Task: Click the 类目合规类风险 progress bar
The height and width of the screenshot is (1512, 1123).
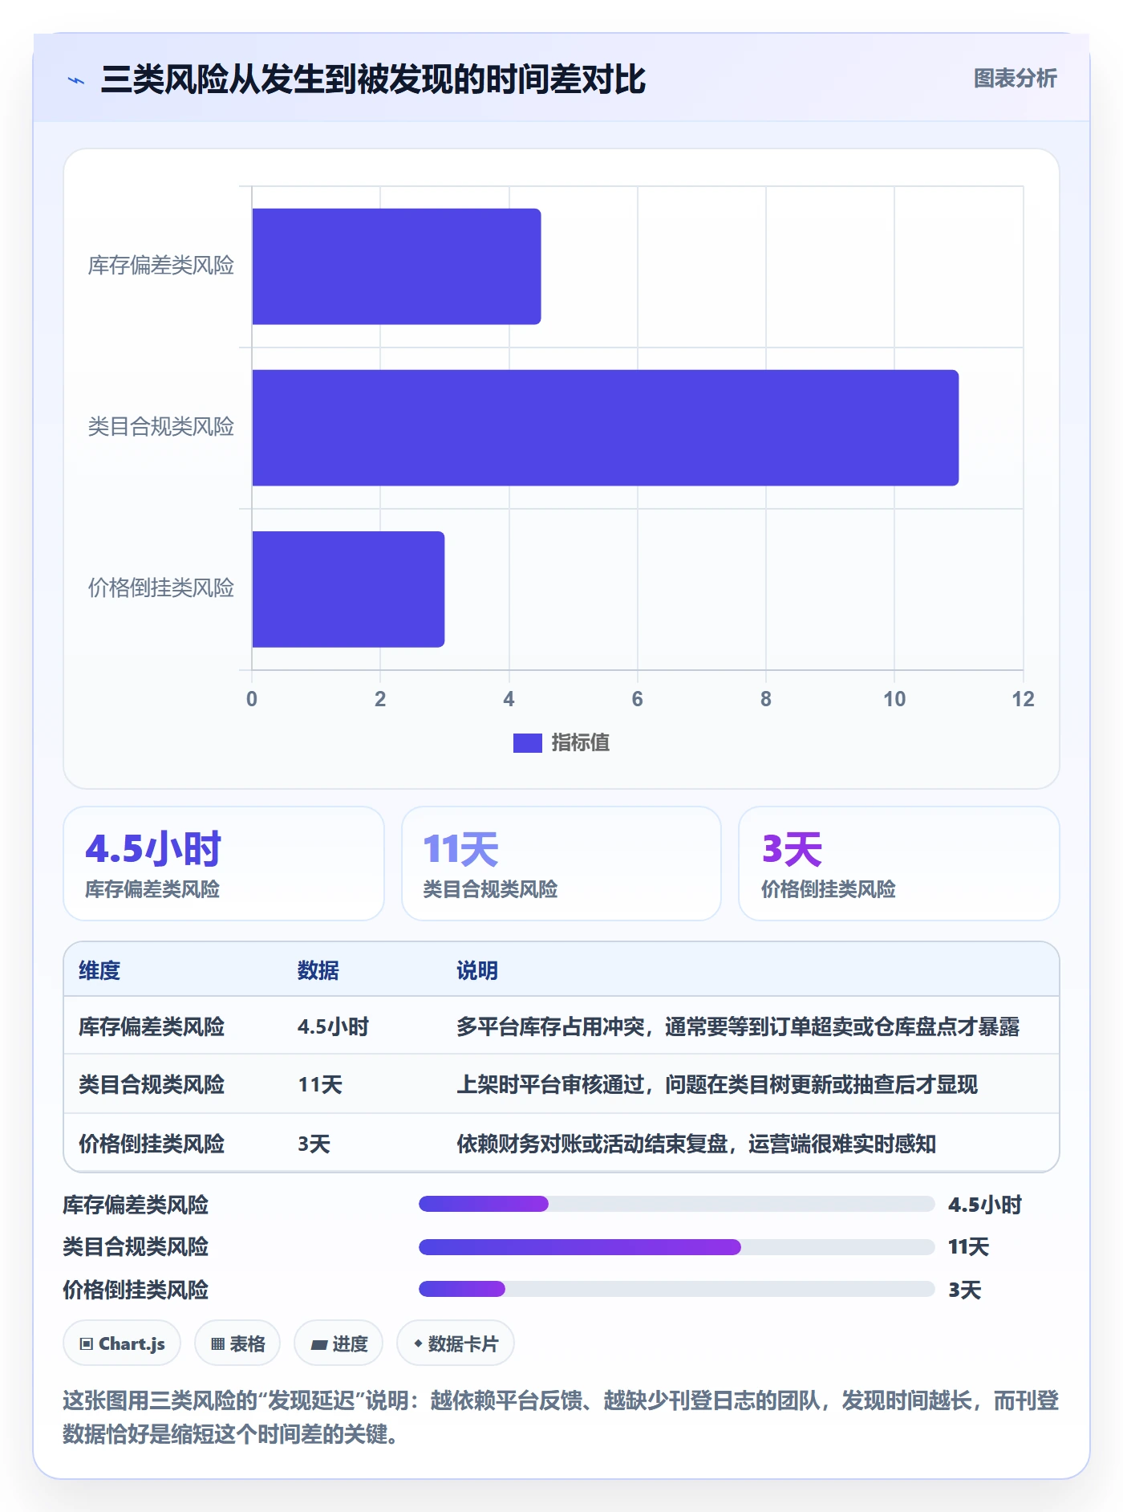Action: [x=676, y=1247]
